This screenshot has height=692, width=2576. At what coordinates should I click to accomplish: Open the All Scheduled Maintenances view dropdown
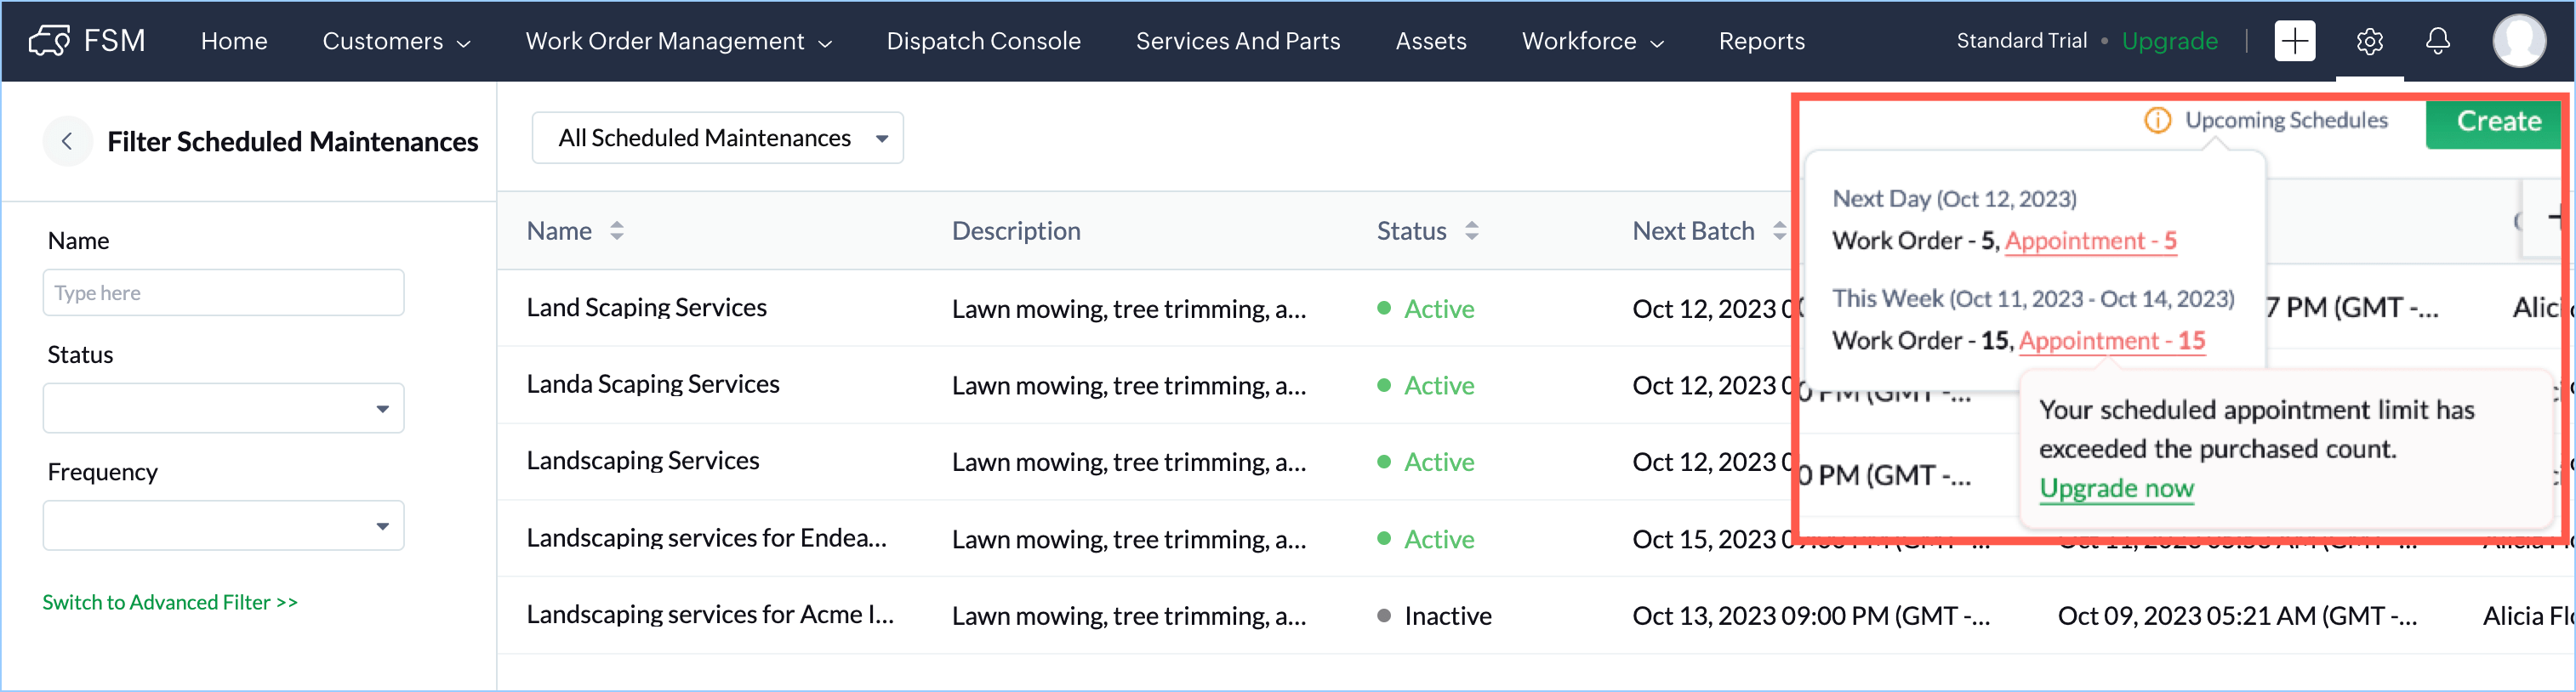717,138
